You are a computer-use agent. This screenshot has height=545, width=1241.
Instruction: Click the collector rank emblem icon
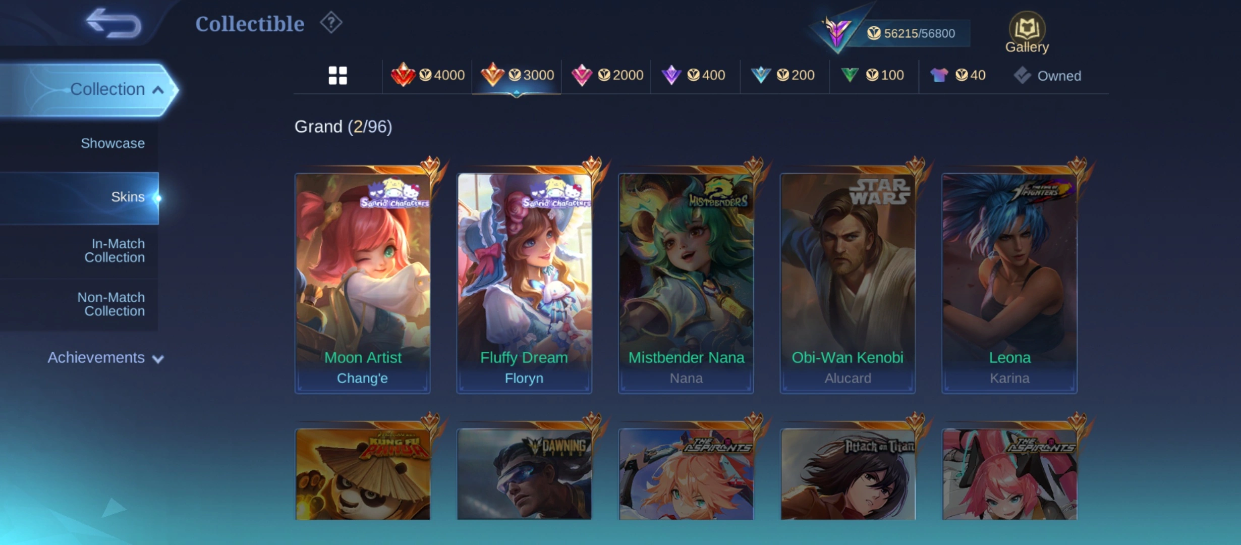point(837,32)
